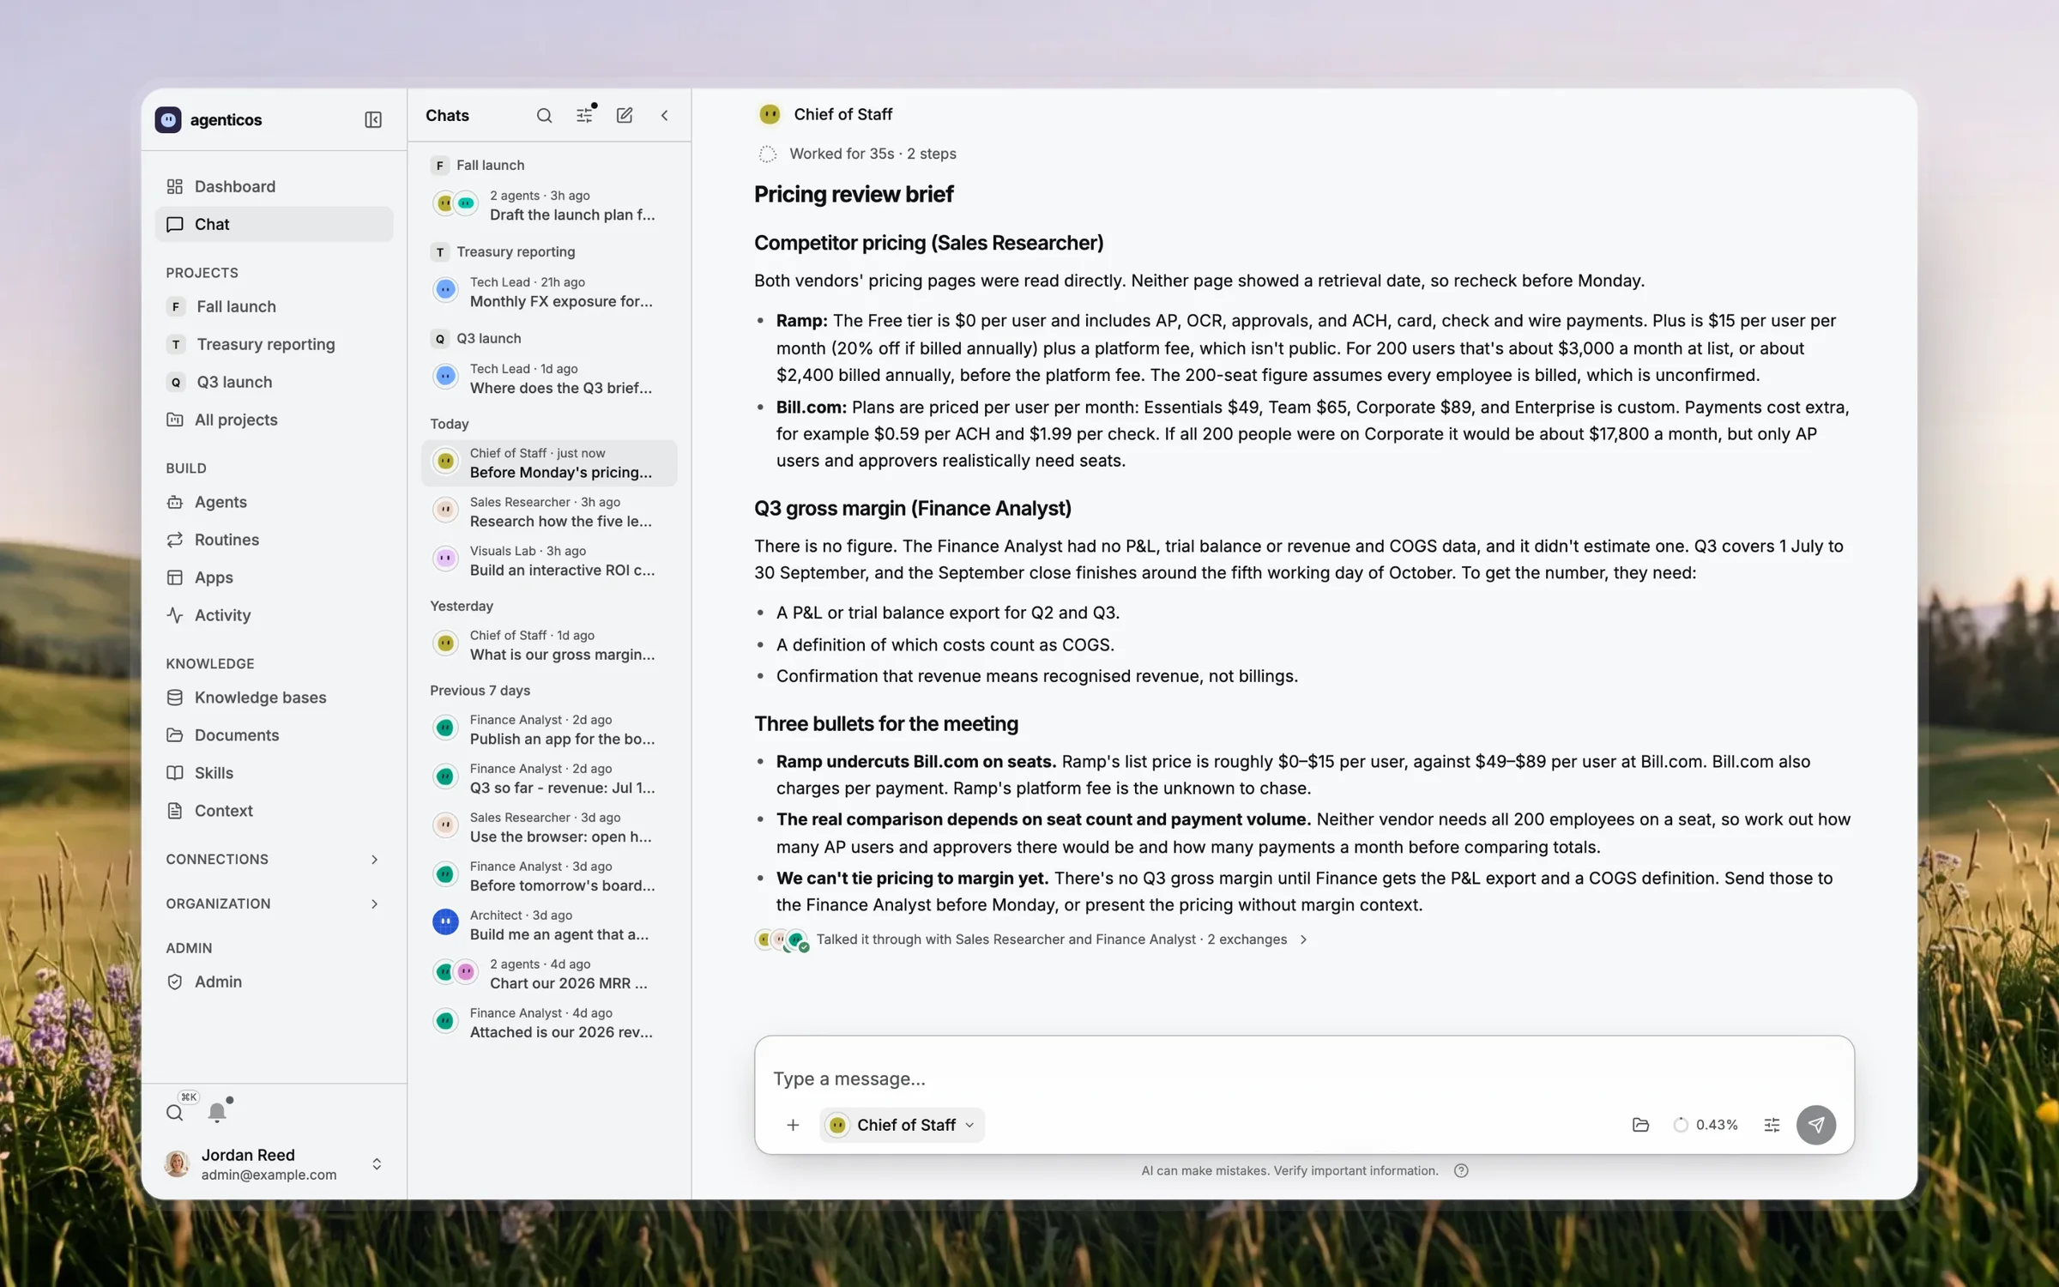Open message settings sliders icon in composer
The height and width of the screenshot is (1287, 2059).
coord(1772,1124)
